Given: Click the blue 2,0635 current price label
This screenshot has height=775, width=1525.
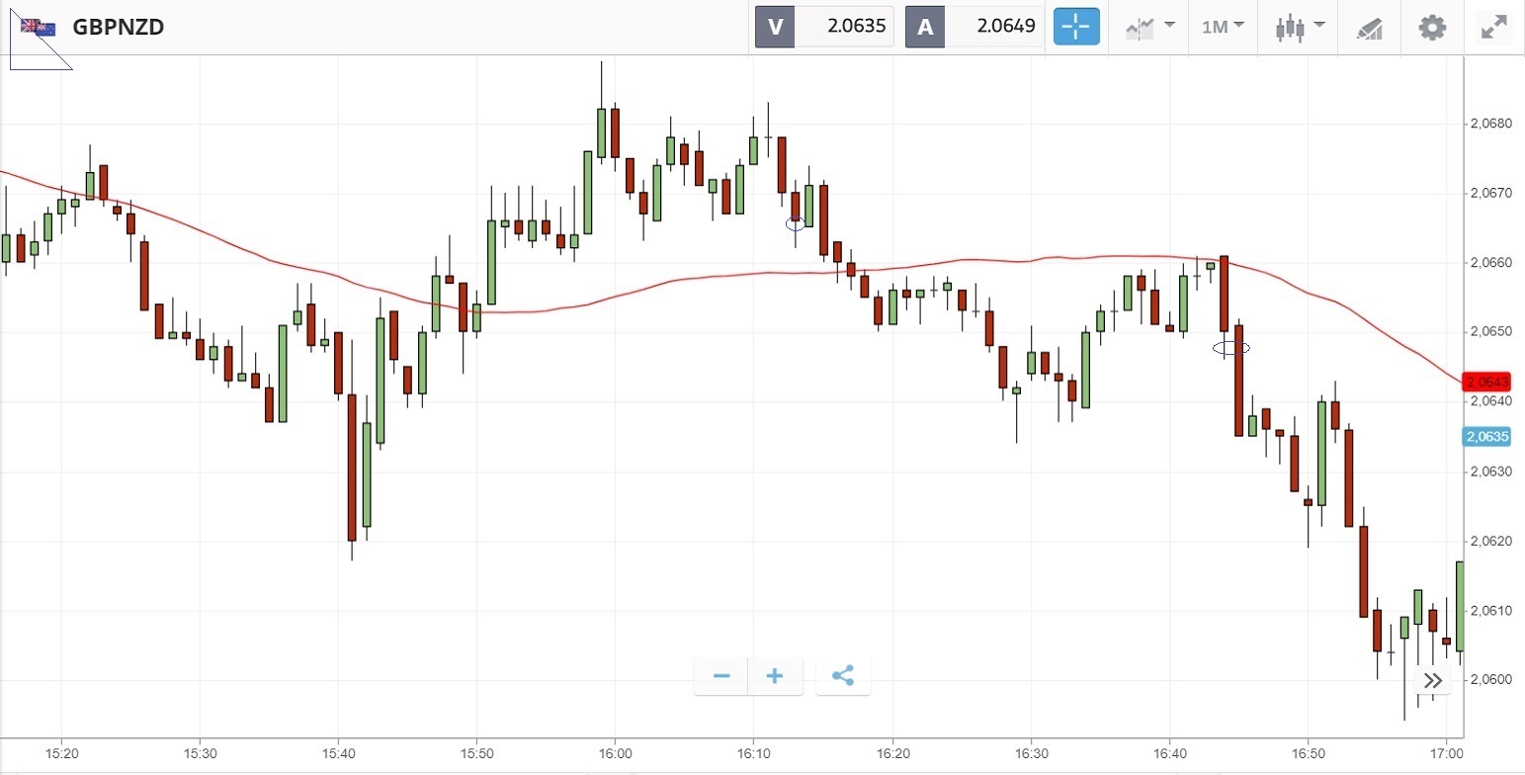Looking at the screenshot, I should pyautogui.click(x=1487, y=436).
